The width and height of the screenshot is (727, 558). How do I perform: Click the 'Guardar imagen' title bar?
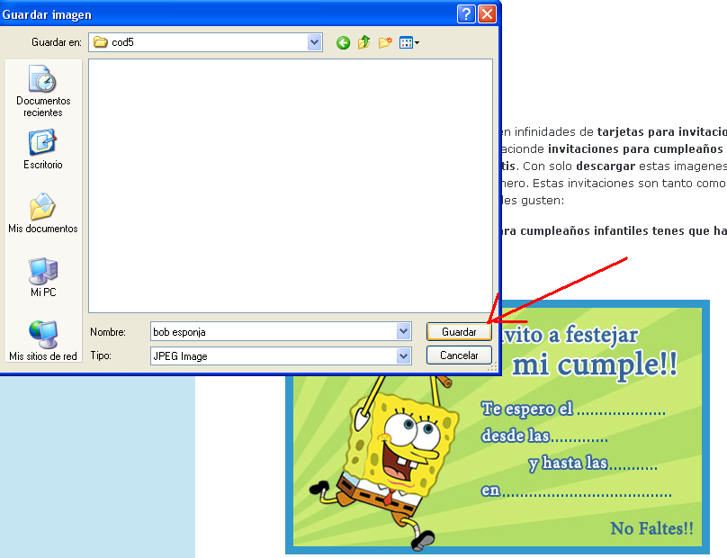pos(250,13)
